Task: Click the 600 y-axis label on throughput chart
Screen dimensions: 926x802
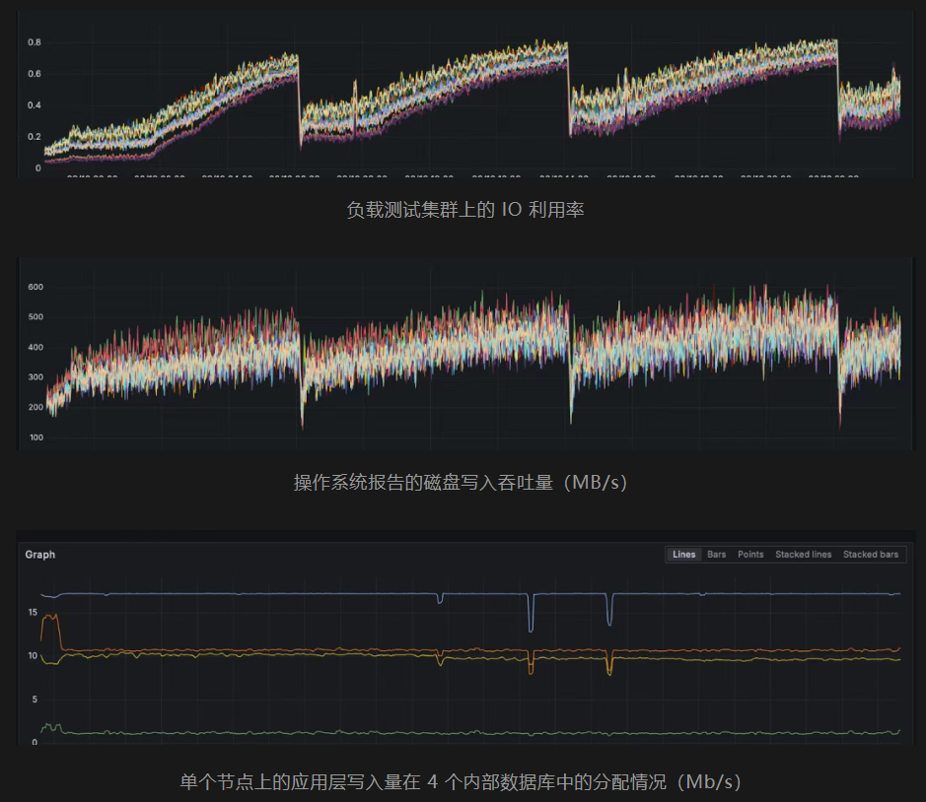Action: [36, 288]
